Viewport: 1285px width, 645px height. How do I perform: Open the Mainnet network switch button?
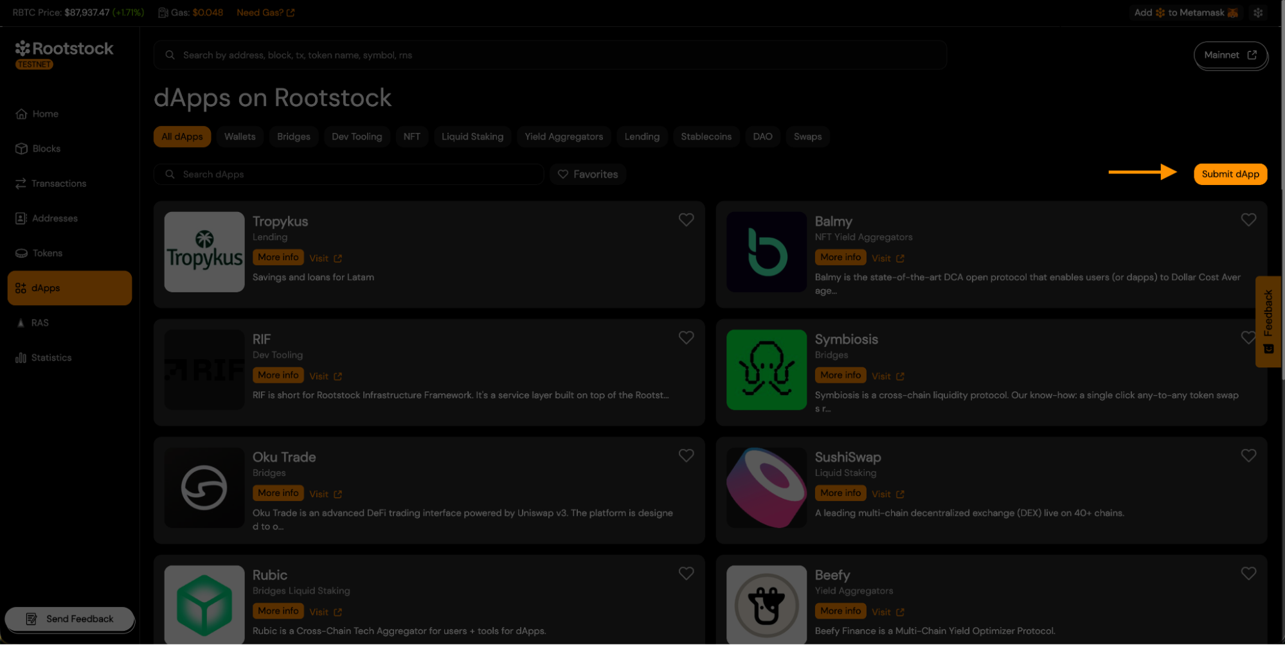[x=1230, y=55]
